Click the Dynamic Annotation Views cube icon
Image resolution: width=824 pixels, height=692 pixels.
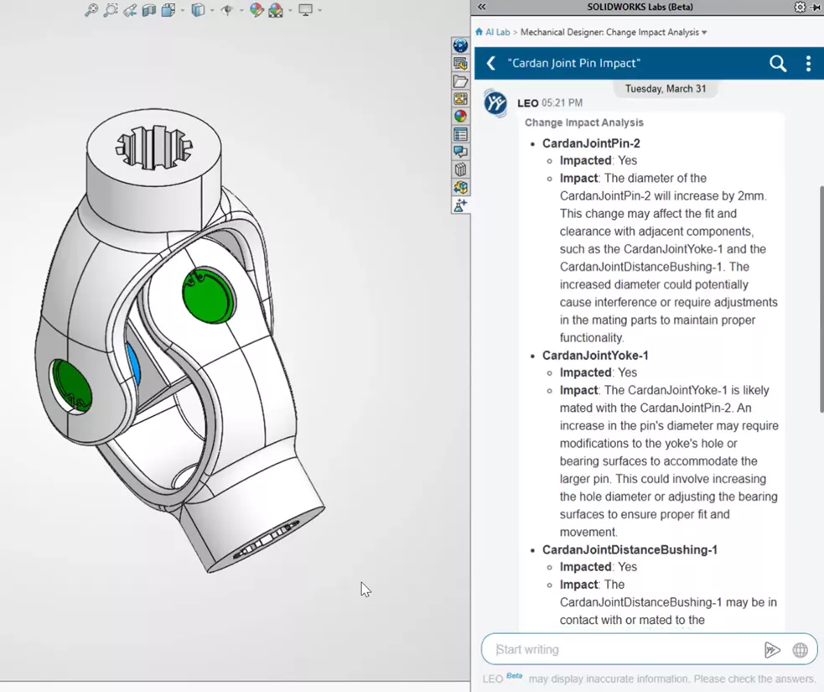tap(168, 10)
